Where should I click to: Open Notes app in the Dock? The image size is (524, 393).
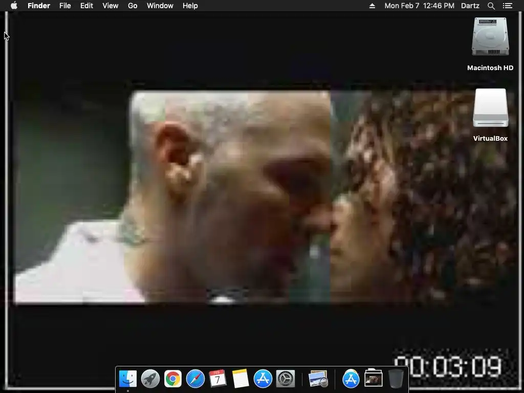[x=241, y=379]
